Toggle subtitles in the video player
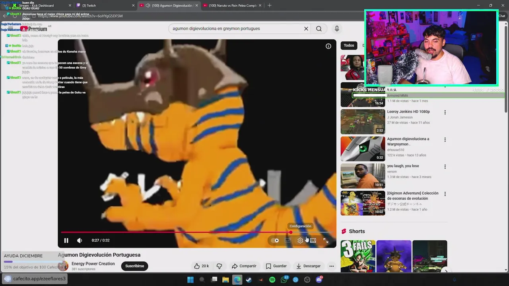This screenshot has height=286, width=509. tap(288, 240)
